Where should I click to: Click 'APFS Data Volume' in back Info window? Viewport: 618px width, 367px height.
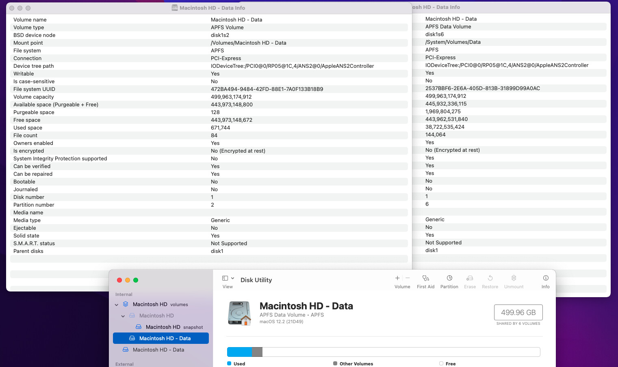(448, 26)
